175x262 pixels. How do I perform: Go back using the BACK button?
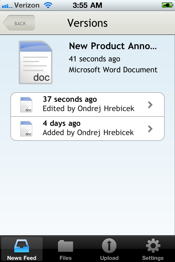[19, 23]
